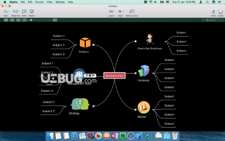Open iBooks from the Dock

tap(106, 136)
